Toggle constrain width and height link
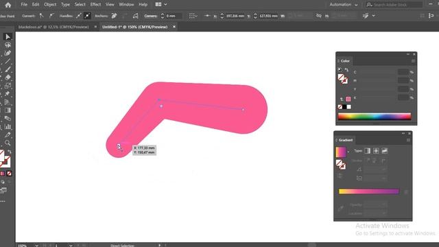This screenshot has width=439, height=247. coord(318,16)
